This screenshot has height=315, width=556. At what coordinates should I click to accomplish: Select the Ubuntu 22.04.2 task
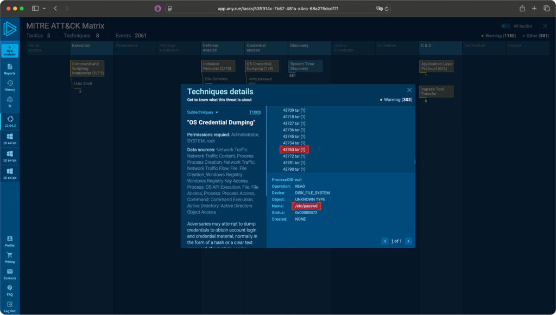tap(10, 121)
